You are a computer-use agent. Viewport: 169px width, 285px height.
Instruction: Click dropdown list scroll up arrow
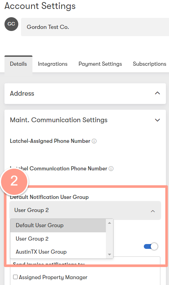109,223
